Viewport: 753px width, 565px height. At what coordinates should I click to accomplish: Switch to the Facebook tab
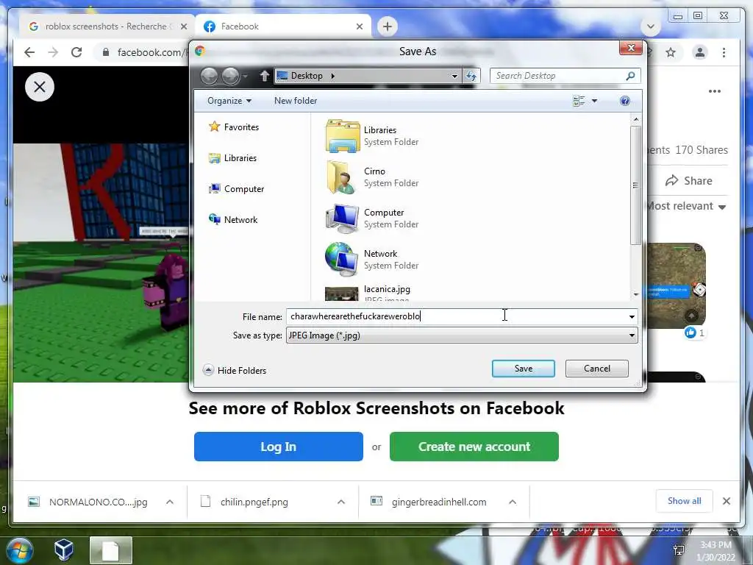[283, 26]
